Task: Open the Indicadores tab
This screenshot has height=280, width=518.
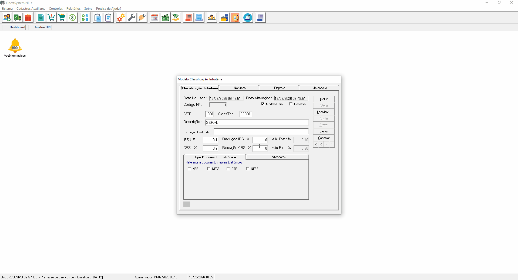Action: 278,157
